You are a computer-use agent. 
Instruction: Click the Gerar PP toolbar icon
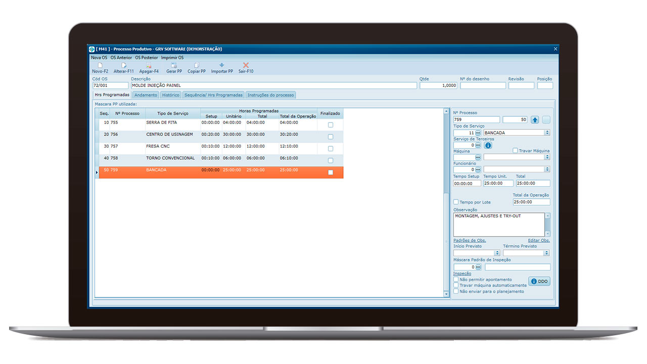174,65
